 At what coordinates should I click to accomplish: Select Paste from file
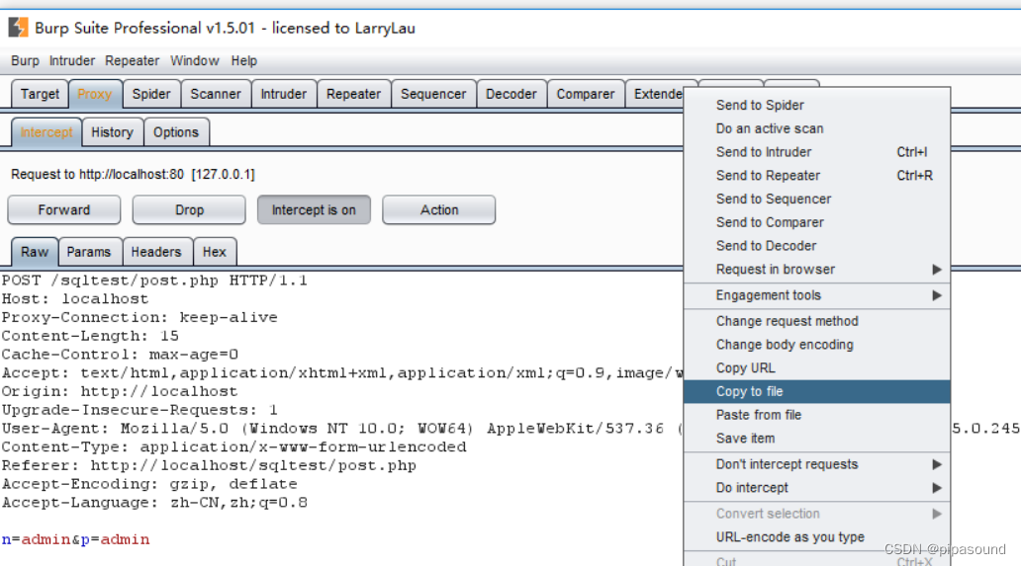pos(816,415)
